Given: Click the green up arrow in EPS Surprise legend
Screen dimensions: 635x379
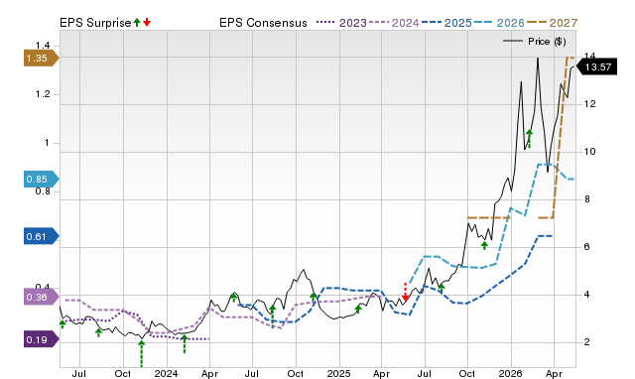Looking at the screenshot, I should tap(137, 23).
